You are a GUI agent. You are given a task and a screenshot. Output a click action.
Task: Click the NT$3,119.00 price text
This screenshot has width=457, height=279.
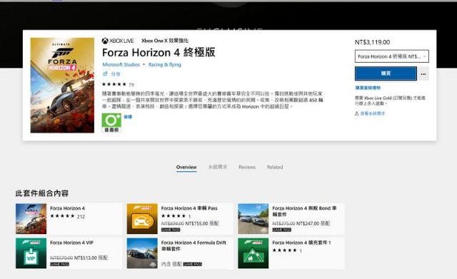point(372,42)
